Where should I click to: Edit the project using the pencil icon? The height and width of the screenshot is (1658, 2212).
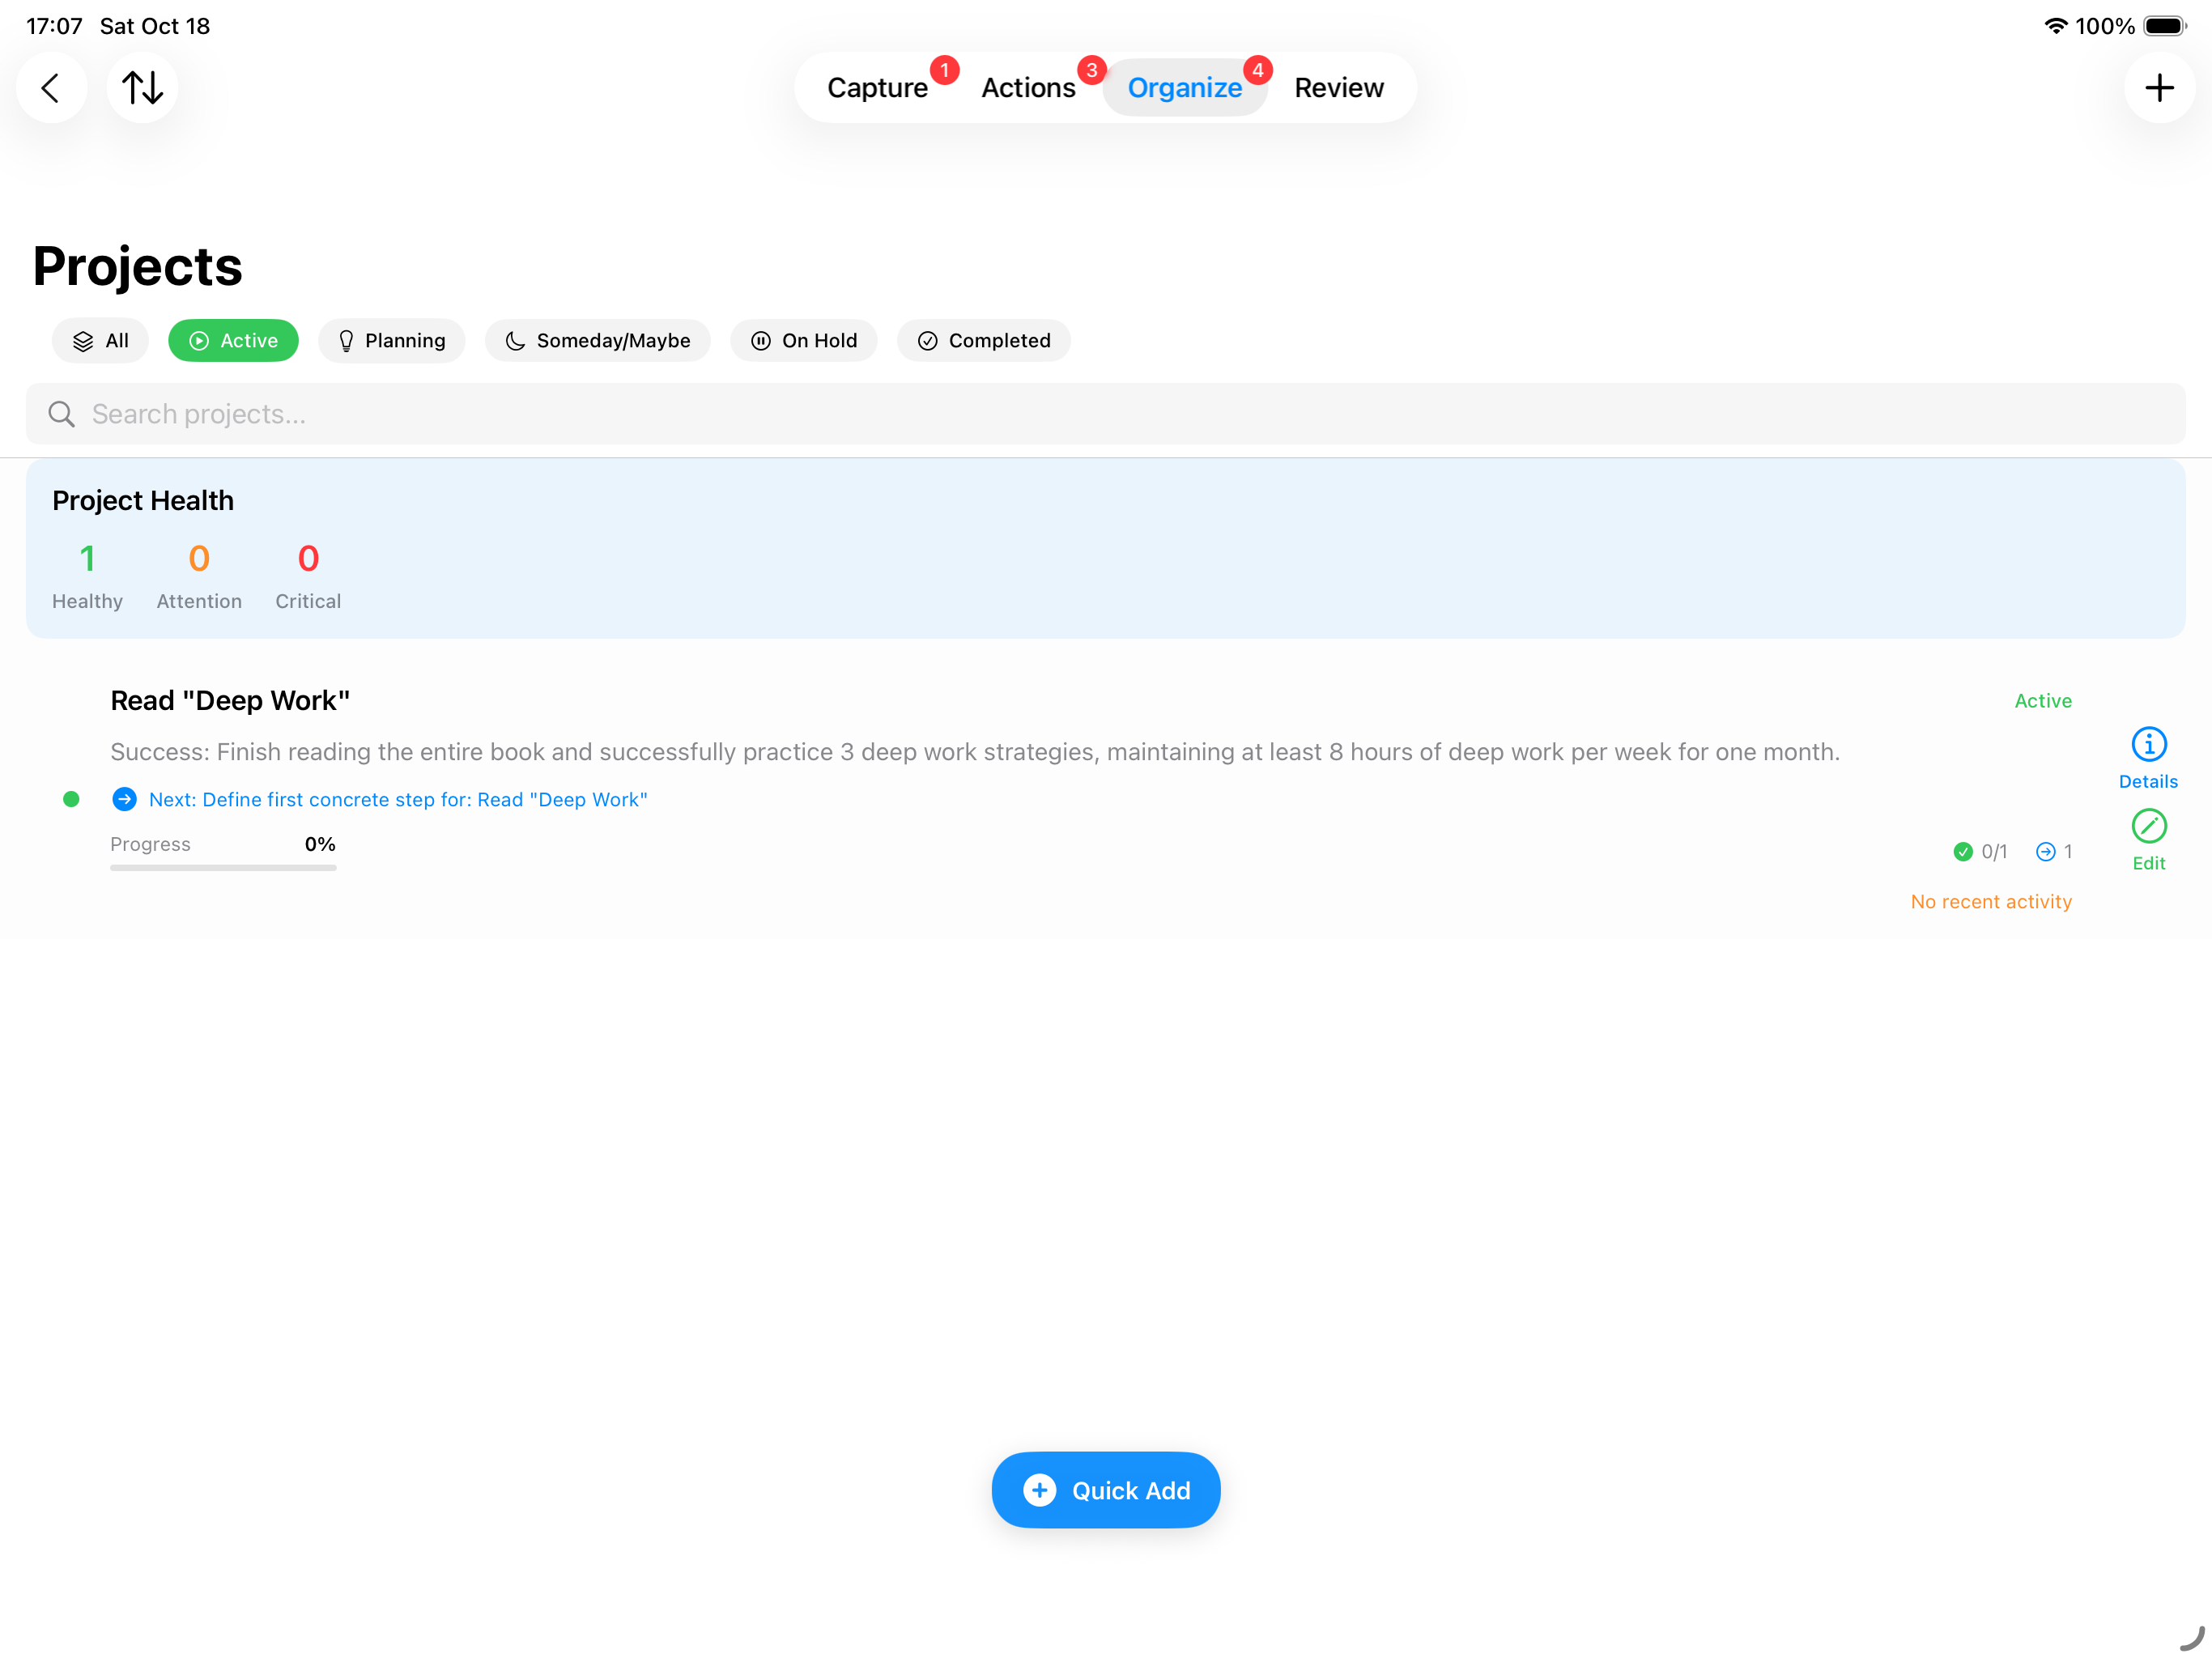(x=2148, y=824)
